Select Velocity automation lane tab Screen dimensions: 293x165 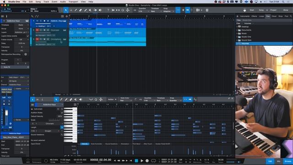click(x=85, y=144)
